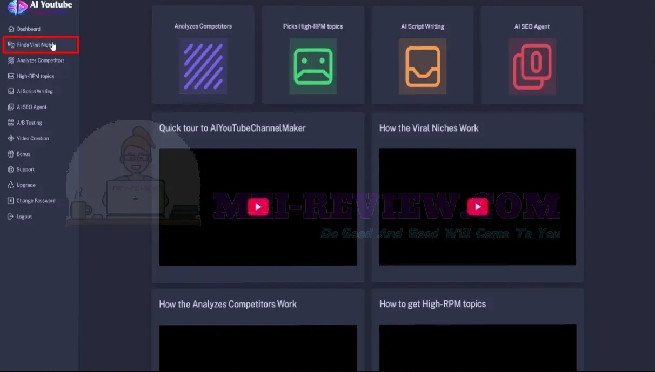This screenshot has height=372, width=655.
Task: Click the Support icon in sidebar
Action: 11,170
